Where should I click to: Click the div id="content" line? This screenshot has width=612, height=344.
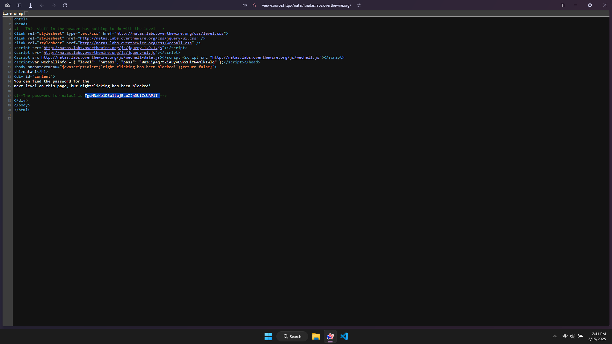point(34,76)
